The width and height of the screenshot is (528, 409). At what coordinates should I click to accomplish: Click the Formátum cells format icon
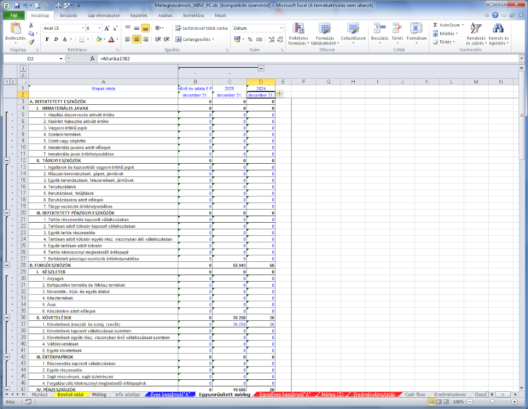click(x=416, y=28)
